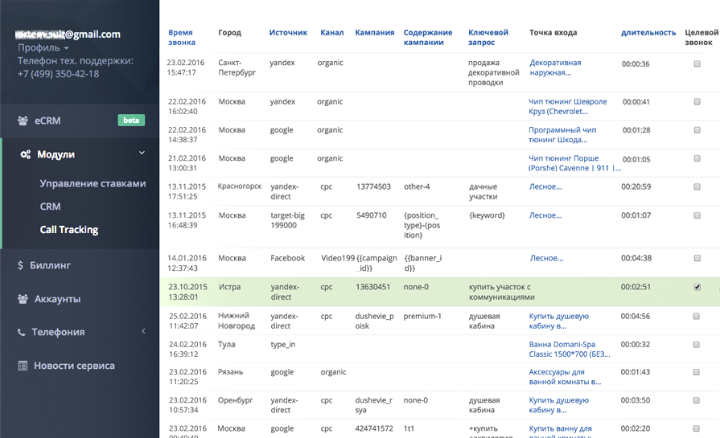Sort by Источник column
Image resolution: width=720 pixels, height=438 pixels.
coord(288,33)
